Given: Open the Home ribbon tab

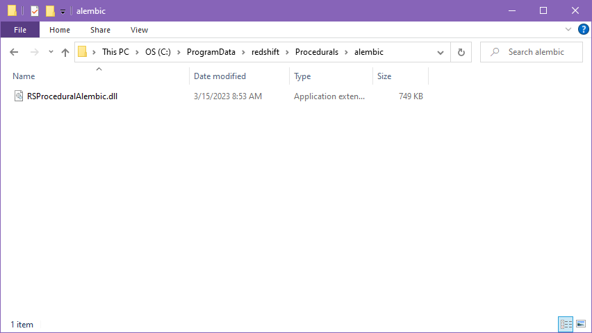Looking at the screenshot, I should 60,30.
